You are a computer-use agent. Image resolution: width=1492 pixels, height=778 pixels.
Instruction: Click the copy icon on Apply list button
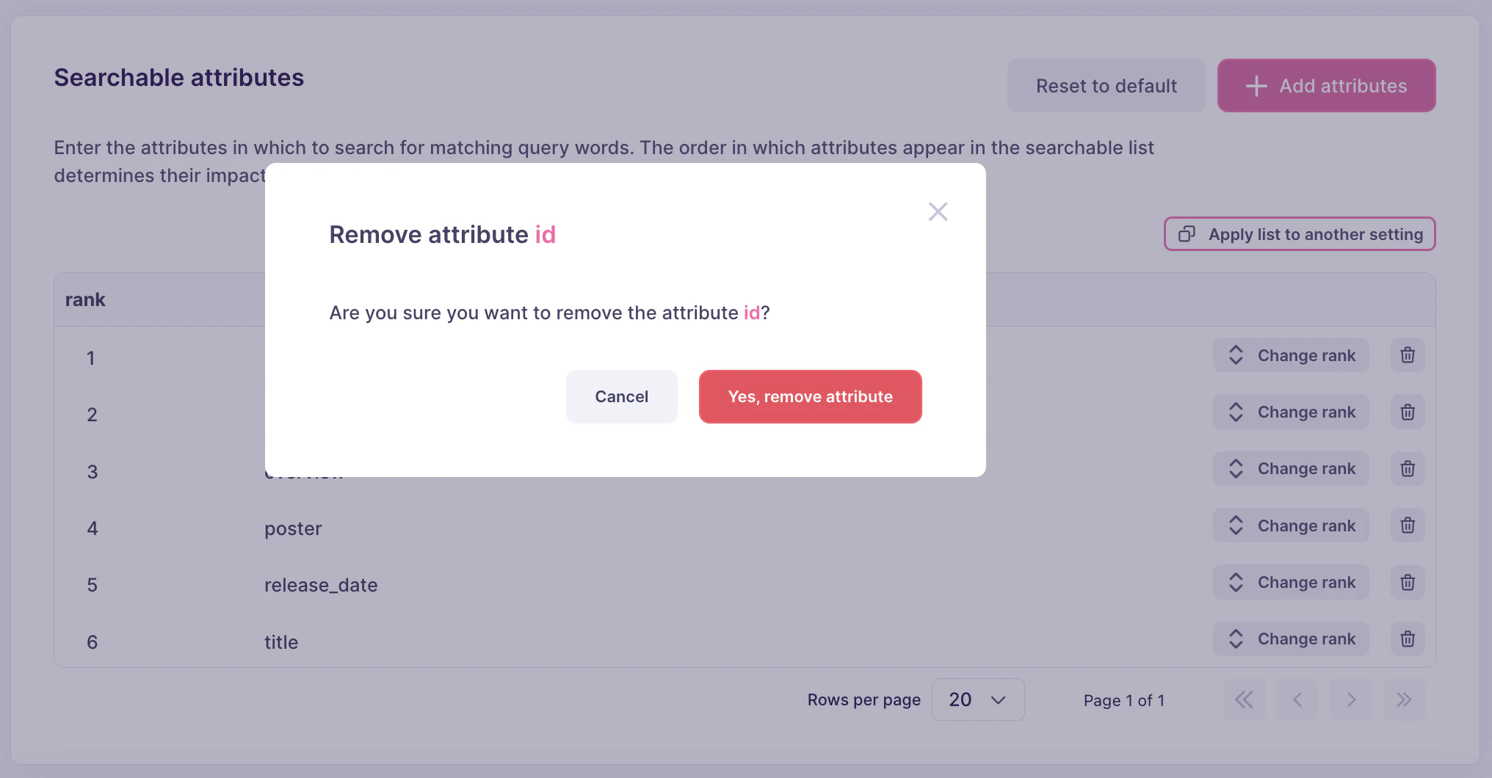click(x=1187, y=233)
